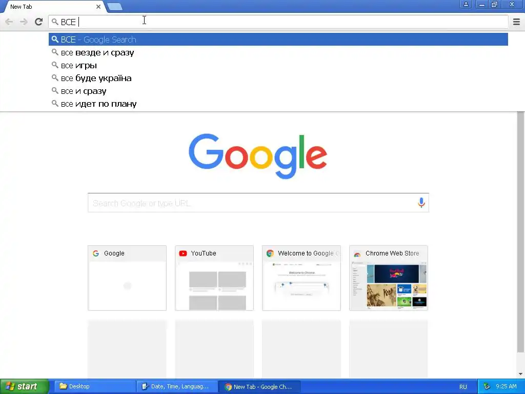Click the search magnifier icon in address bar
525x394 pixels.
55,22
